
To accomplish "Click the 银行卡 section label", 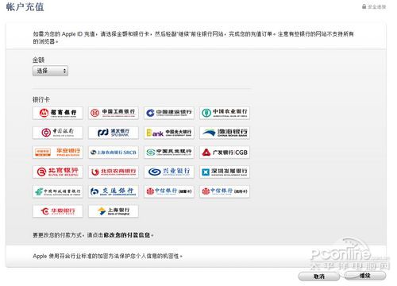I will [x=41, y=99].
